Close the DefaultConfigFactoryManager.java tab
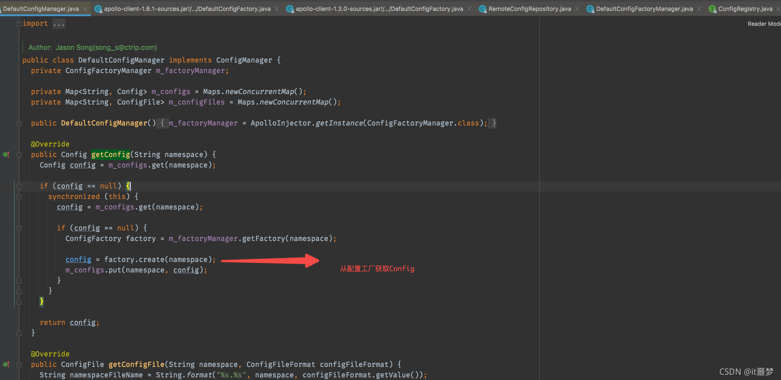The height and width of the screenshot is (380, 781). coord(699,9)
